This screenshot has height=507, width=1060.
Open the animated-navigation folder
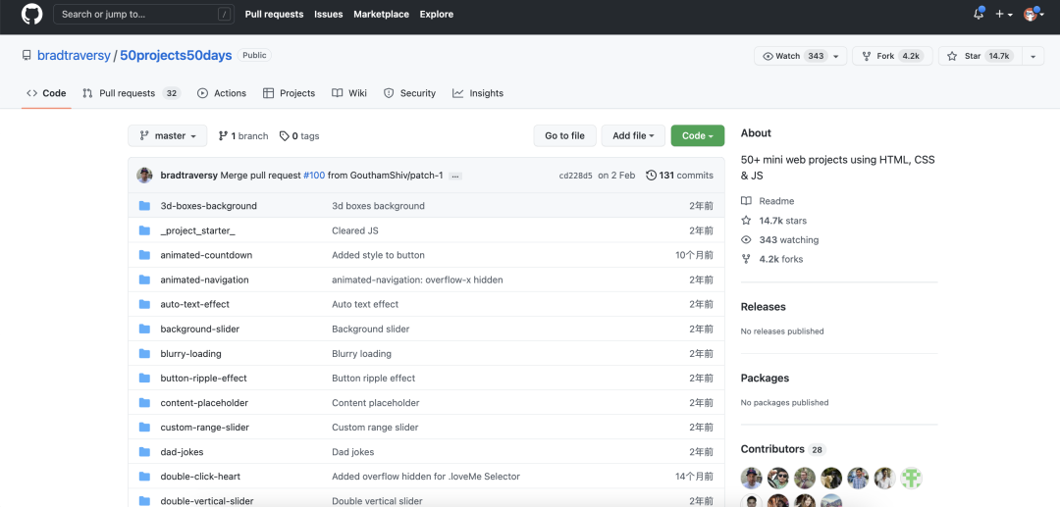click(205, 279)
